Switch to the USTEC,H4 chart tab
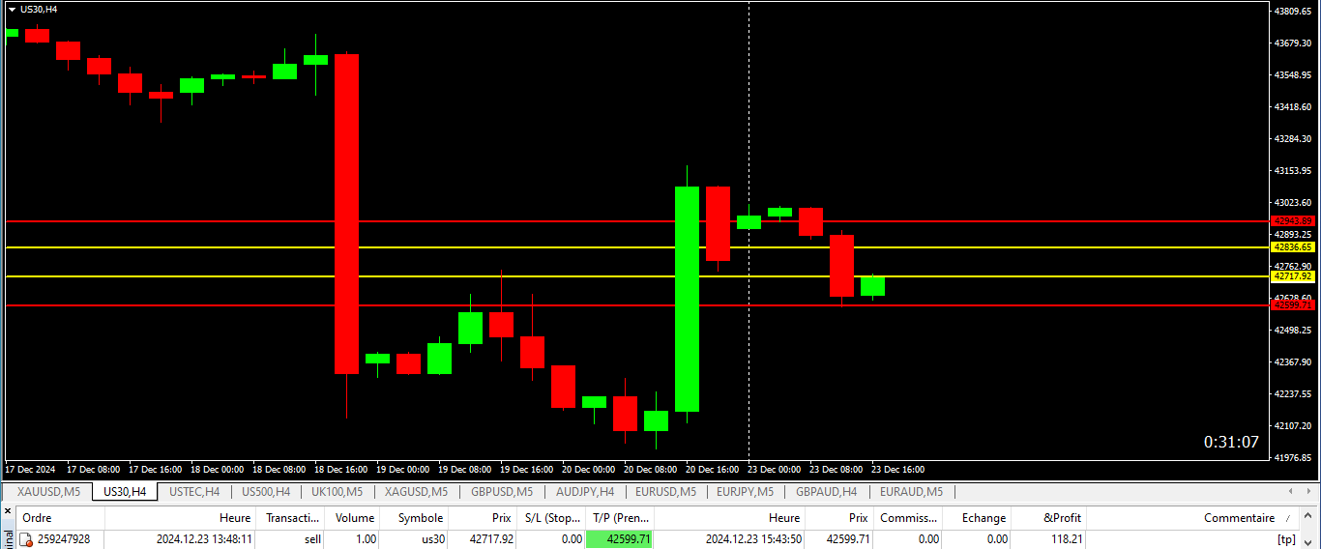This screenshot has width=1321, height=549. click(194, 492)
